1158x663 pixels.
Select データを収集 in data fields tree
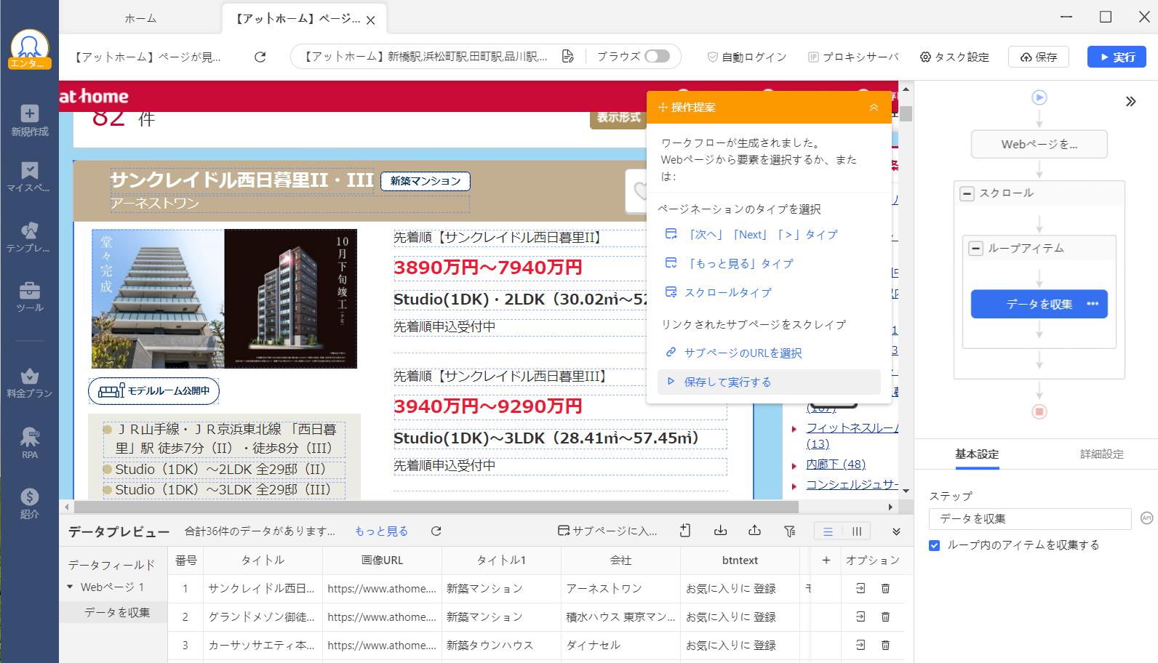pyautogui.click(x=117, y=613)
